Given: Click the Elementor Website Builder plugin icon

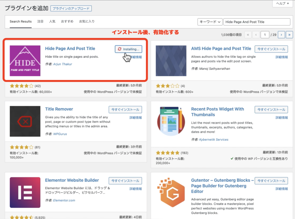Looking at the screenshot, I should (25, 192).
